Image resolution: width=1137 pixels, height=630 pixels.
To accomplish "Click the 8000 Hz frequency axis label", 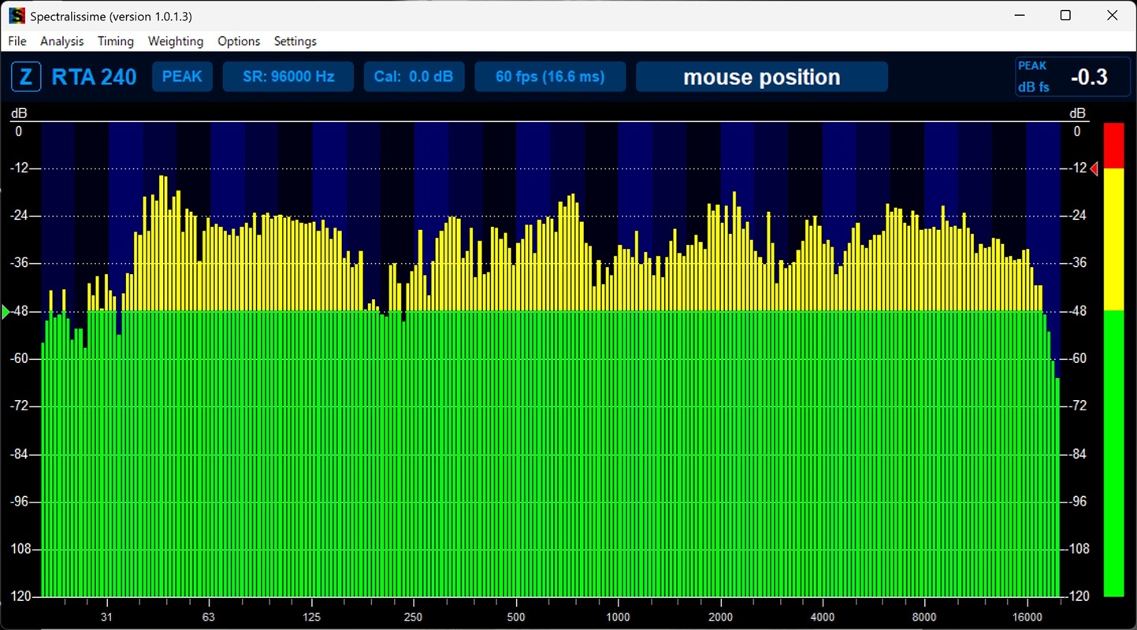I will [x=924, y=617].
